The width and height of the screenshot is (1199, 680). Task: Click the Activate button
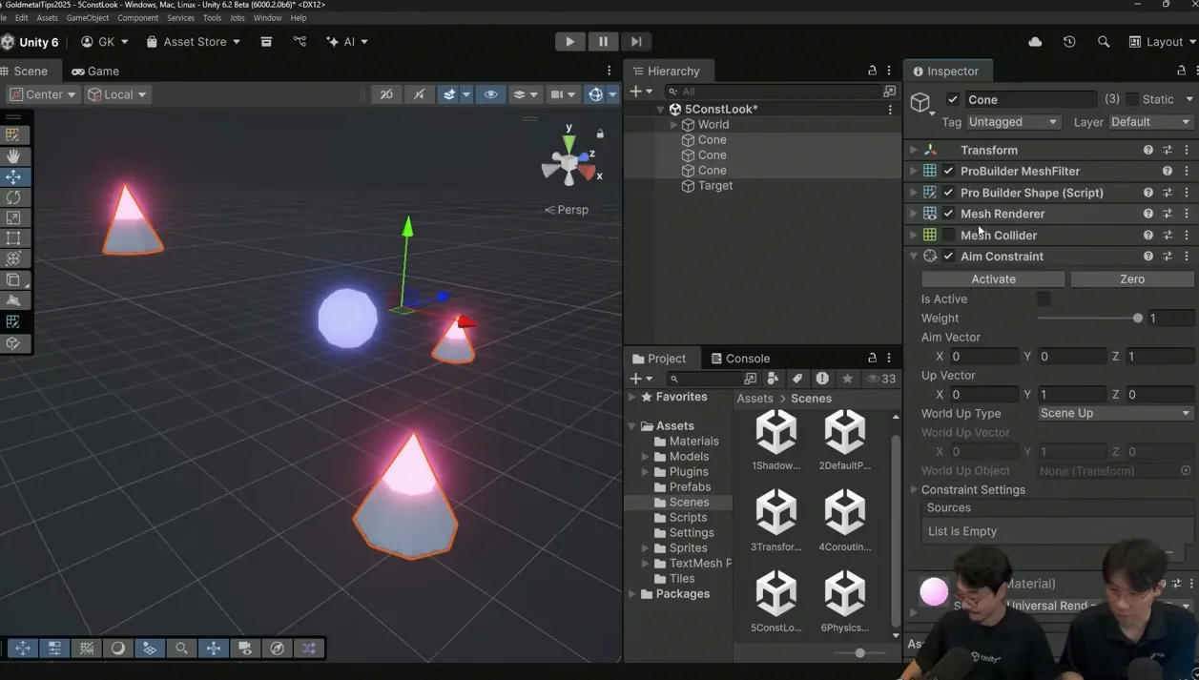tap(993, 279)
